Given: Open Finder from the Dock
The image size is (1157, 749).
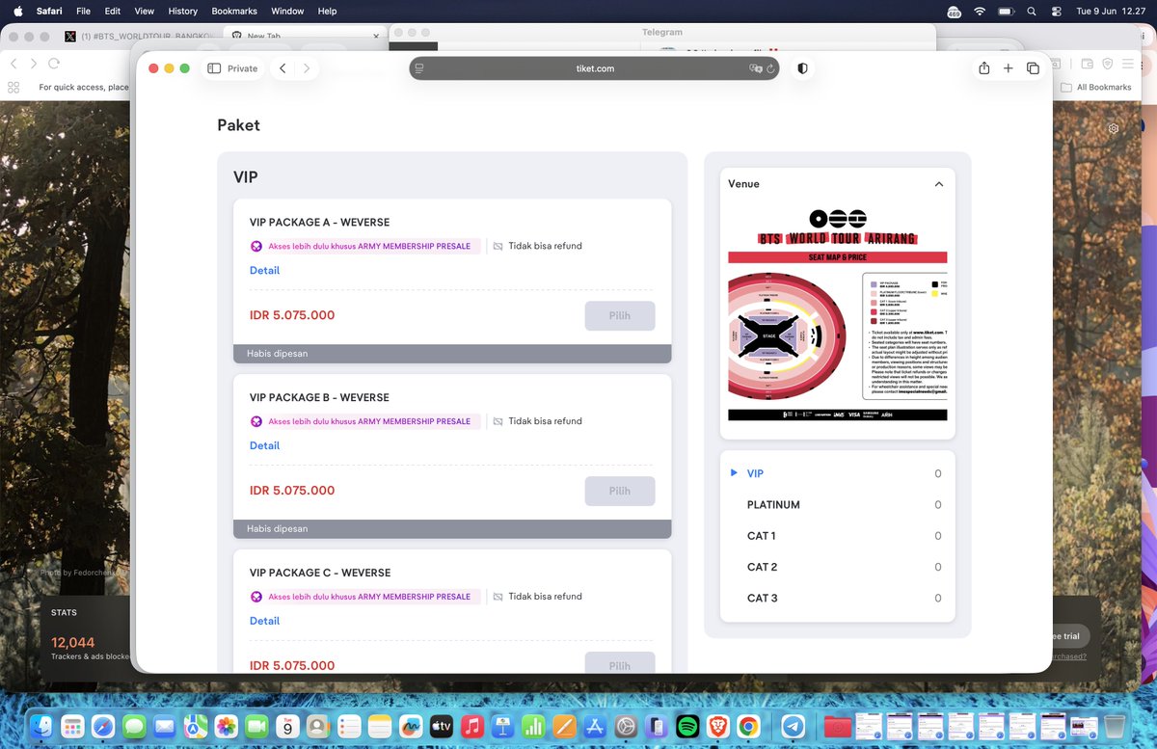Looking at the screenshot, I should click(x=41, y=726).
